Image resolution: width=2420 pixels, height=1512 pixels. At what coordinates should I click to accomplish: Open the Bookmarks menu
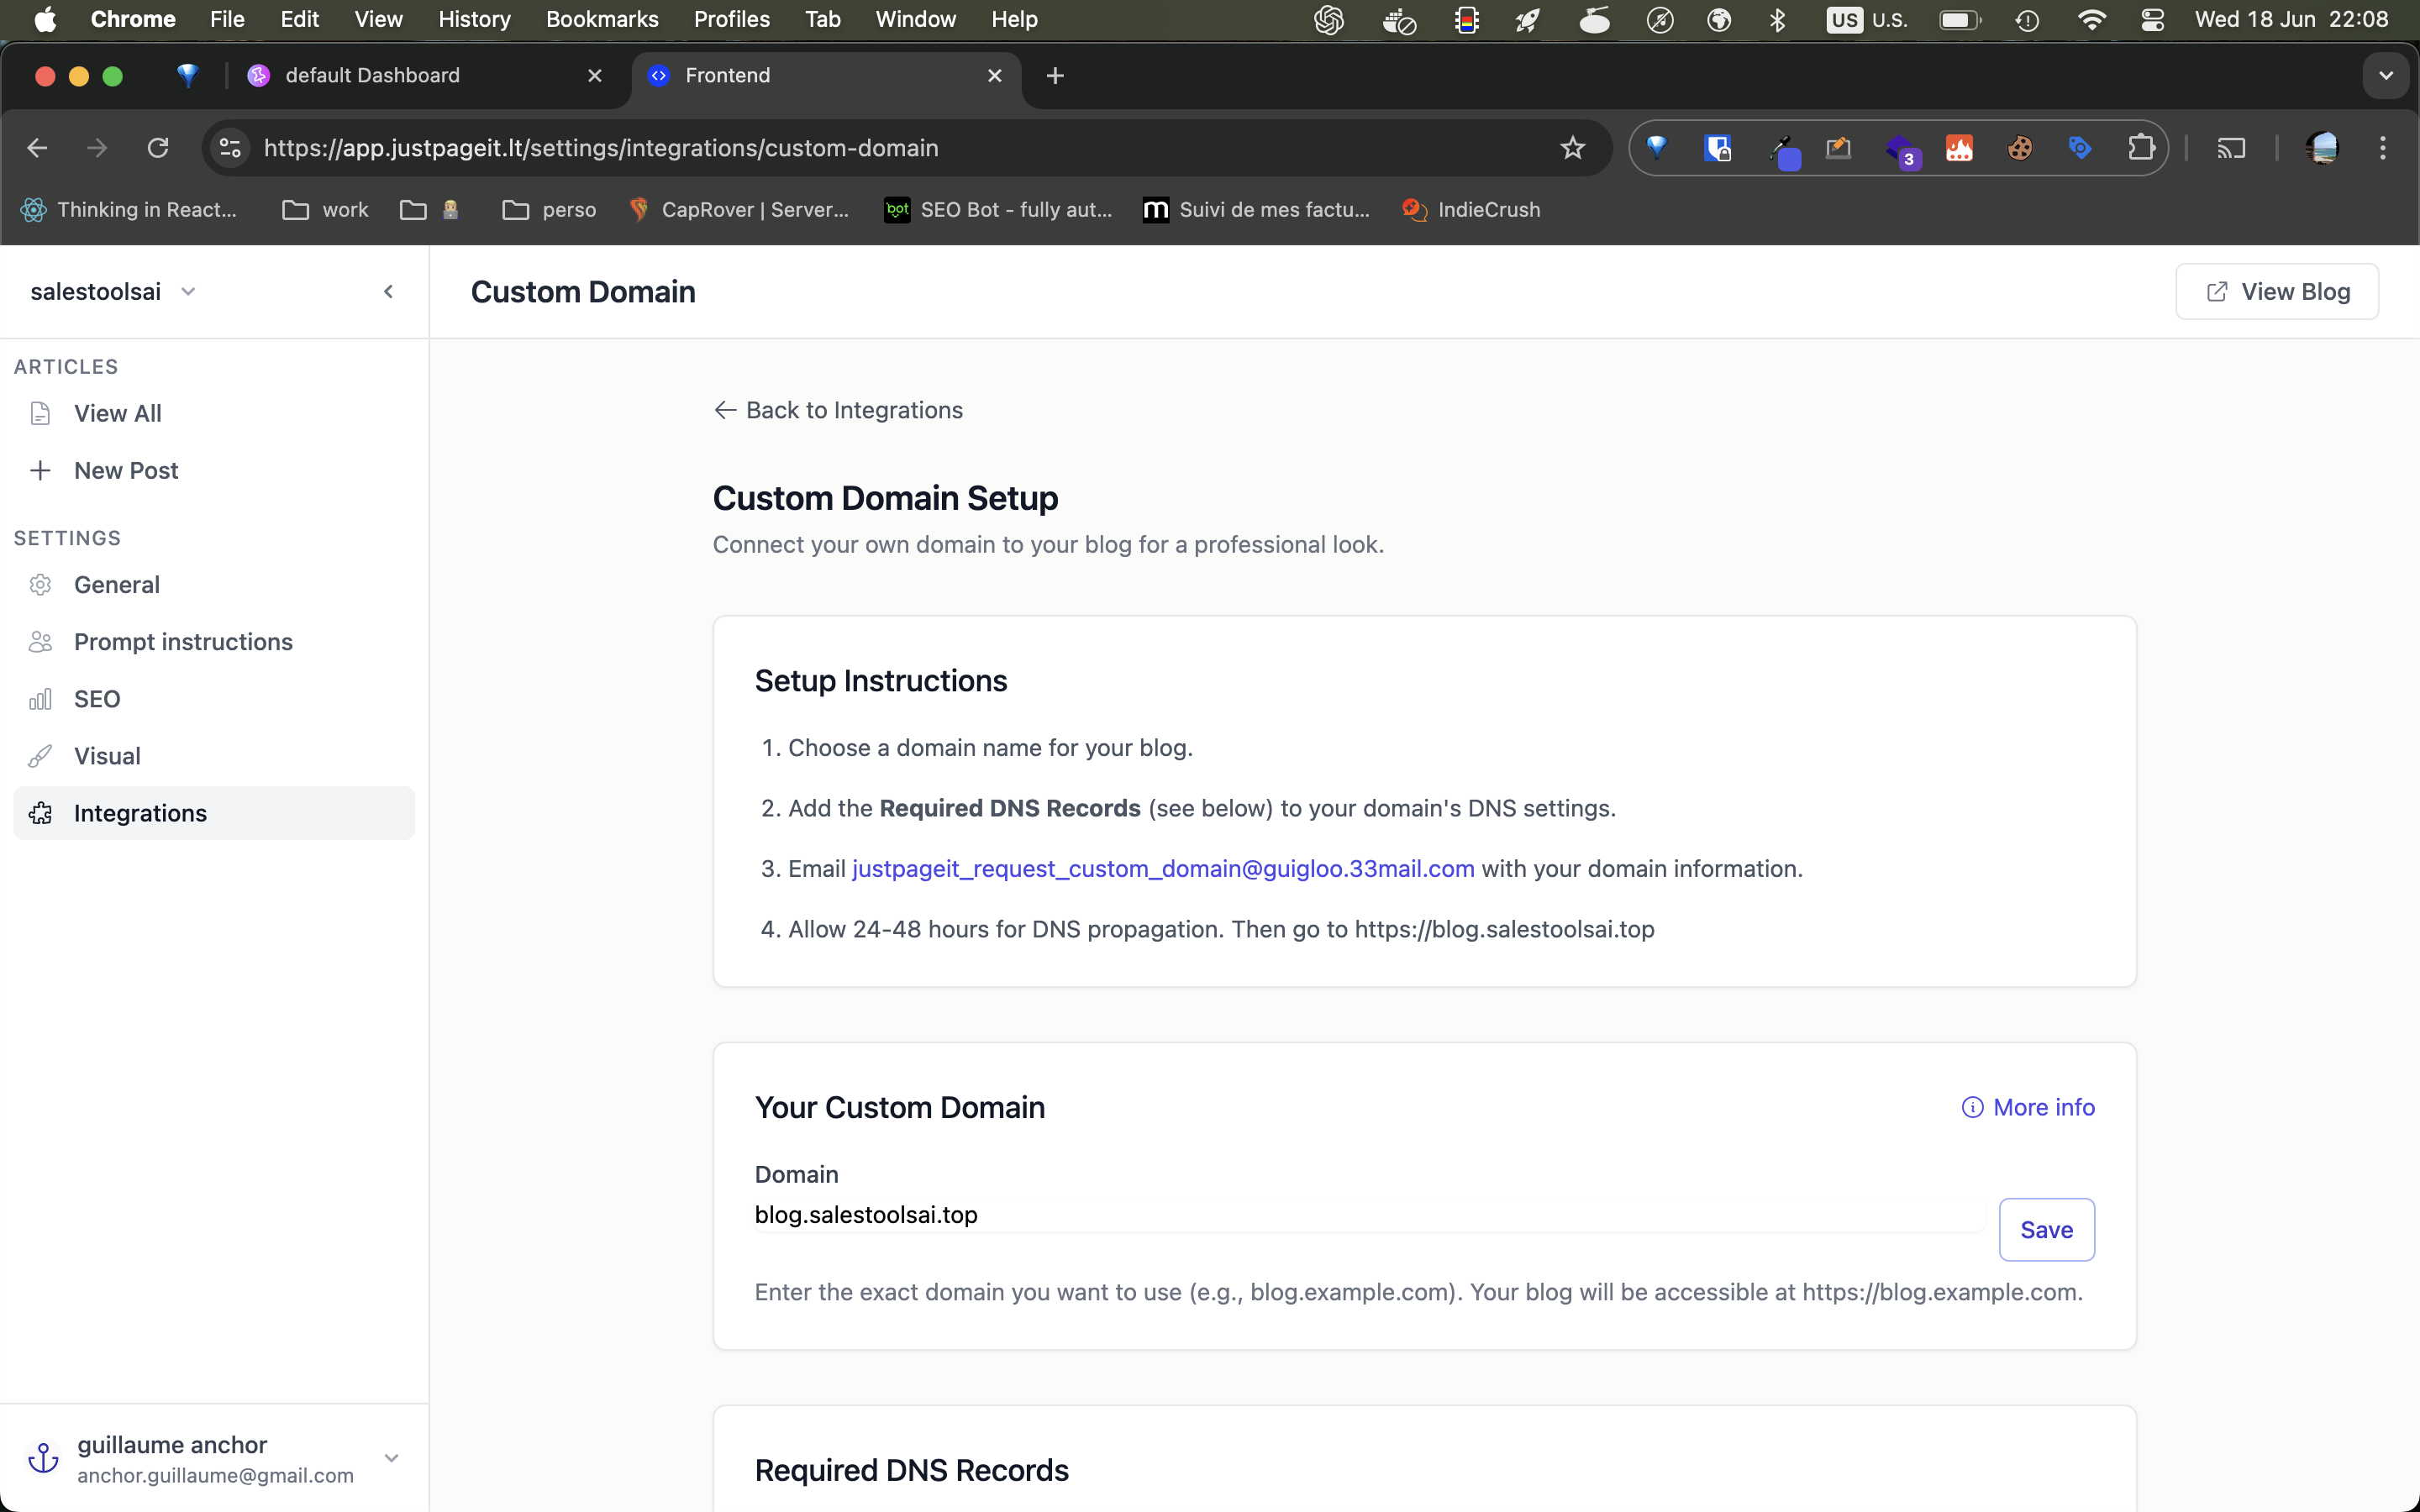602,19
